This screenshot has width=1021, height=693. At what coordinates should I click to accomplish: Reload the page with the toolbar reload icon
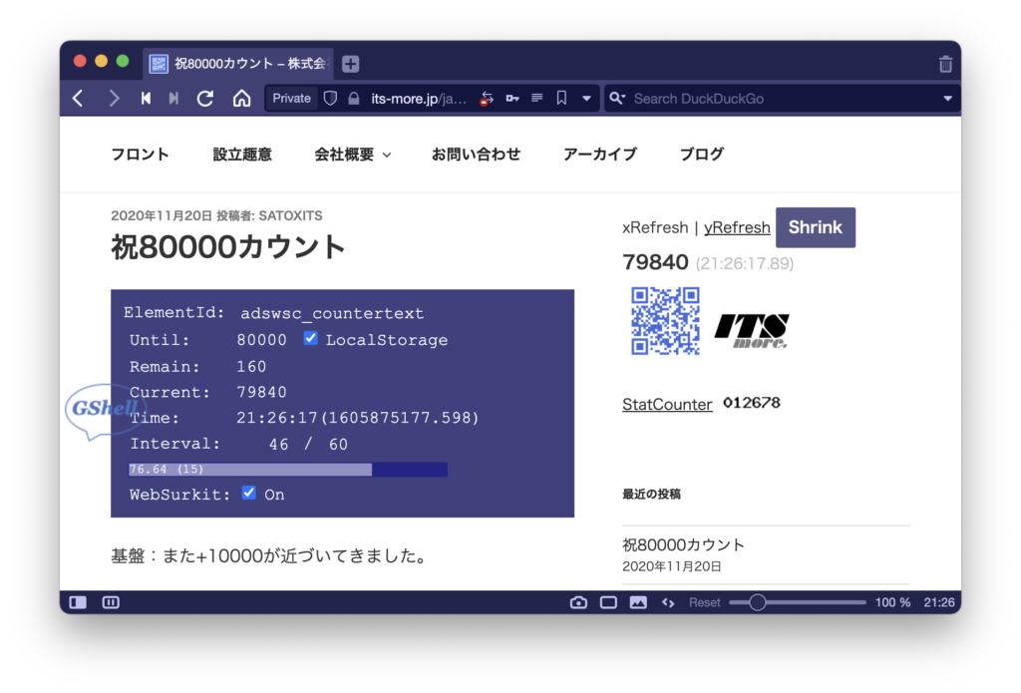coord(205,98)
